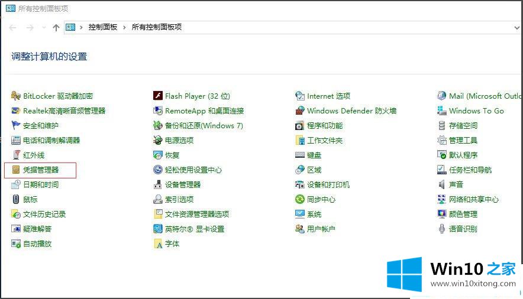Open the BitLocker drive encryption icon
The width and height of the screenshot is (523, 299).
[x=15, y=96]
